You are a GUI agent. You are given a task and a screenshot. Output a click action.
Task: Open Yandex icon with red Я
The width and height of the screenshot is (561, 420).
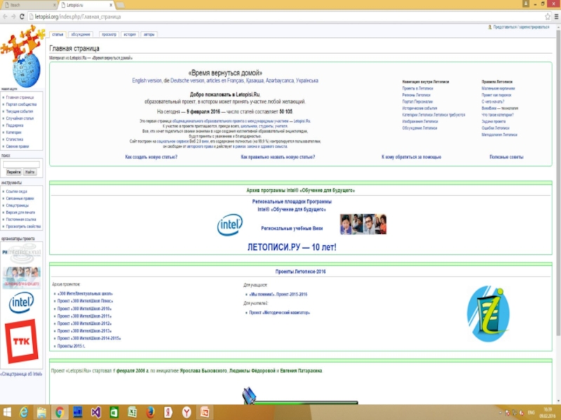point(168,412)
